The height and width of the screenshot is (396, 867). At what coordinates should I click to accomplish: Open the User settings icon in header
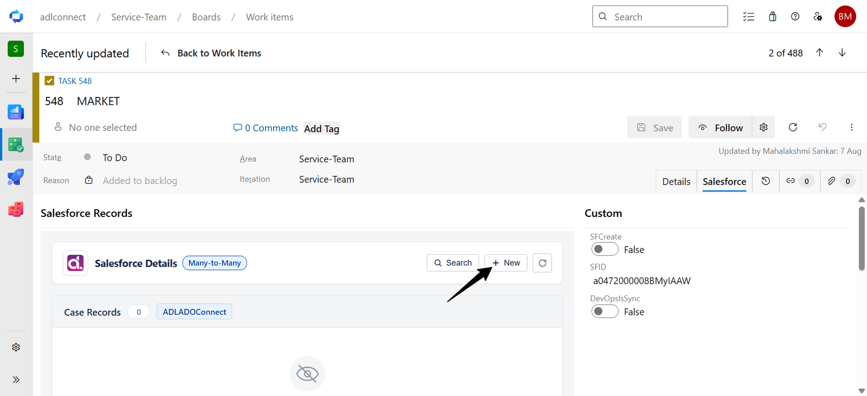(818, 17)
